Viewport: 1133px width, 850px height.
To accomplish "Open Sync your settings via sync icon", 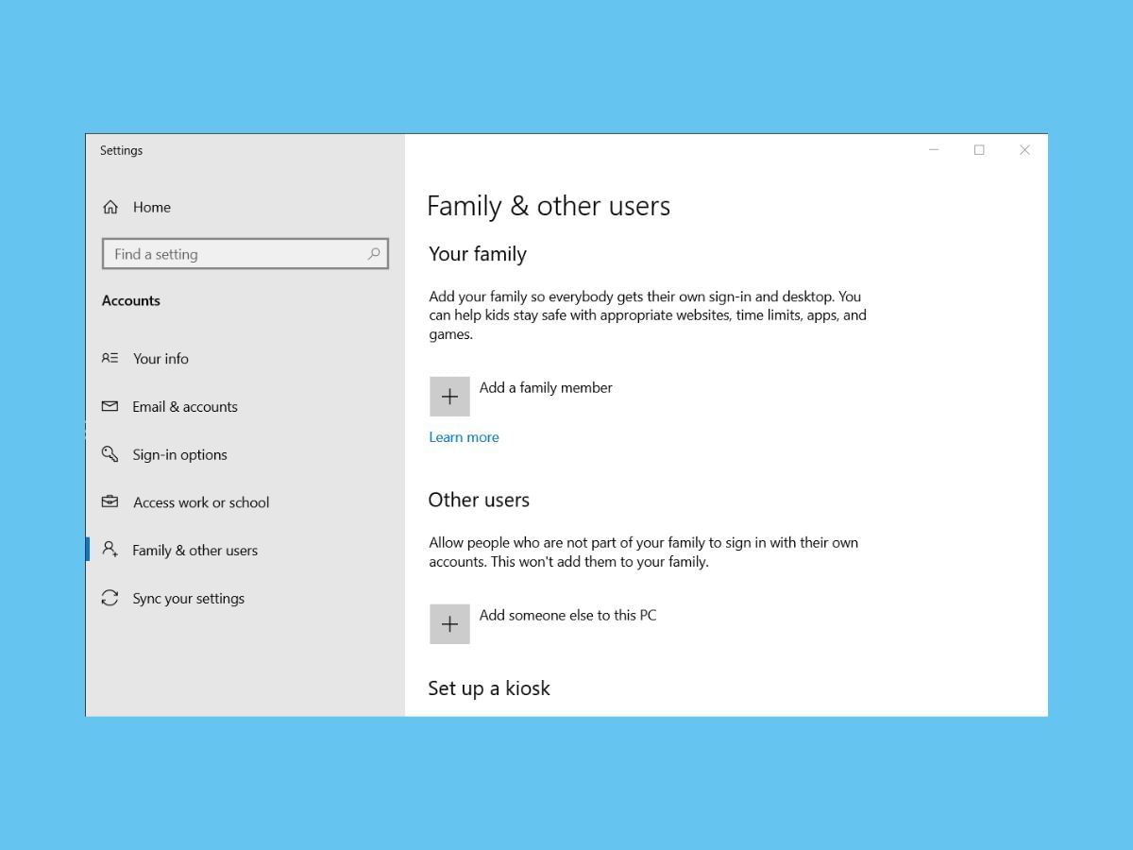I will coord(110,598).
